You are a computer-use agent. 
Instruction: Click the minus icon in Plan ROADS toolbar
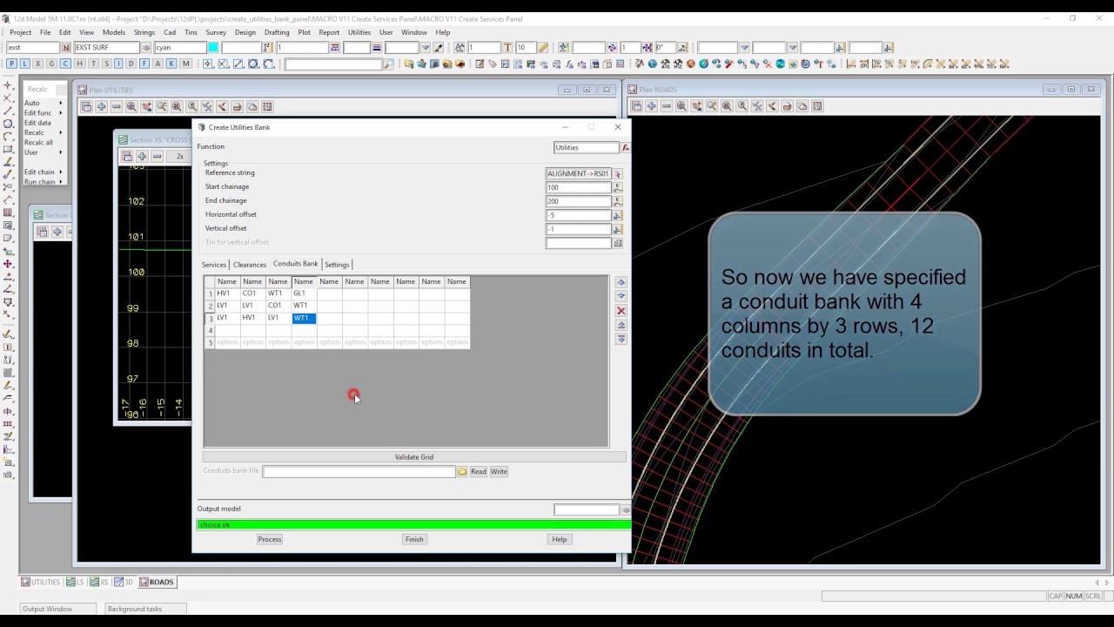(666, 106)
